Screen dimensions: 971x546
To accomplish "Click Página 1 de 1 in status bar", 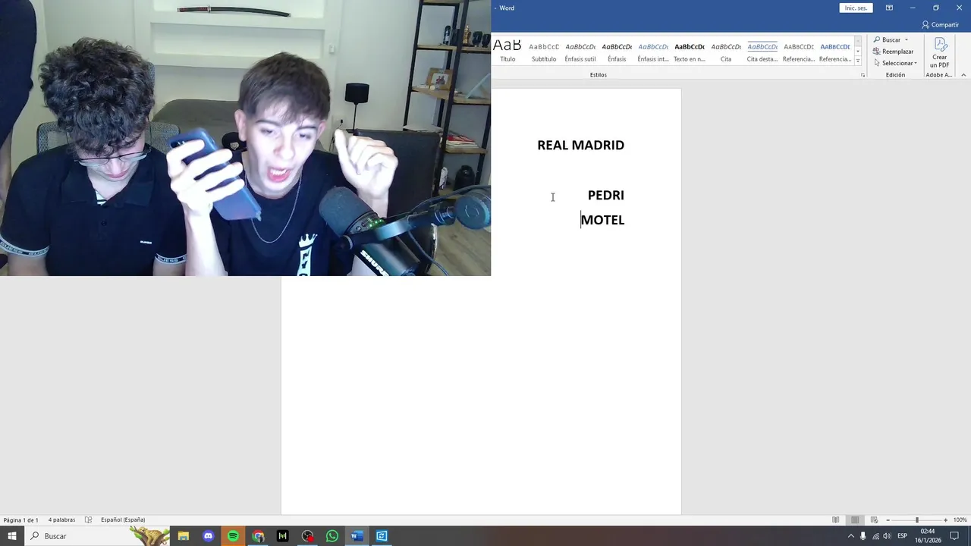I will (21, 520).
